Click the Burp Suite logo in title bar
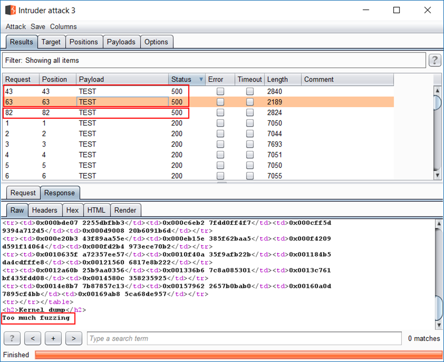 click(x=10, y=10)
